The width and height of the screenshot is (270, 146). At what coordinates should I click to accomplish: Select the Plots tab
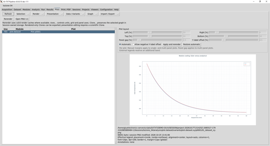(x=57, y=10)
